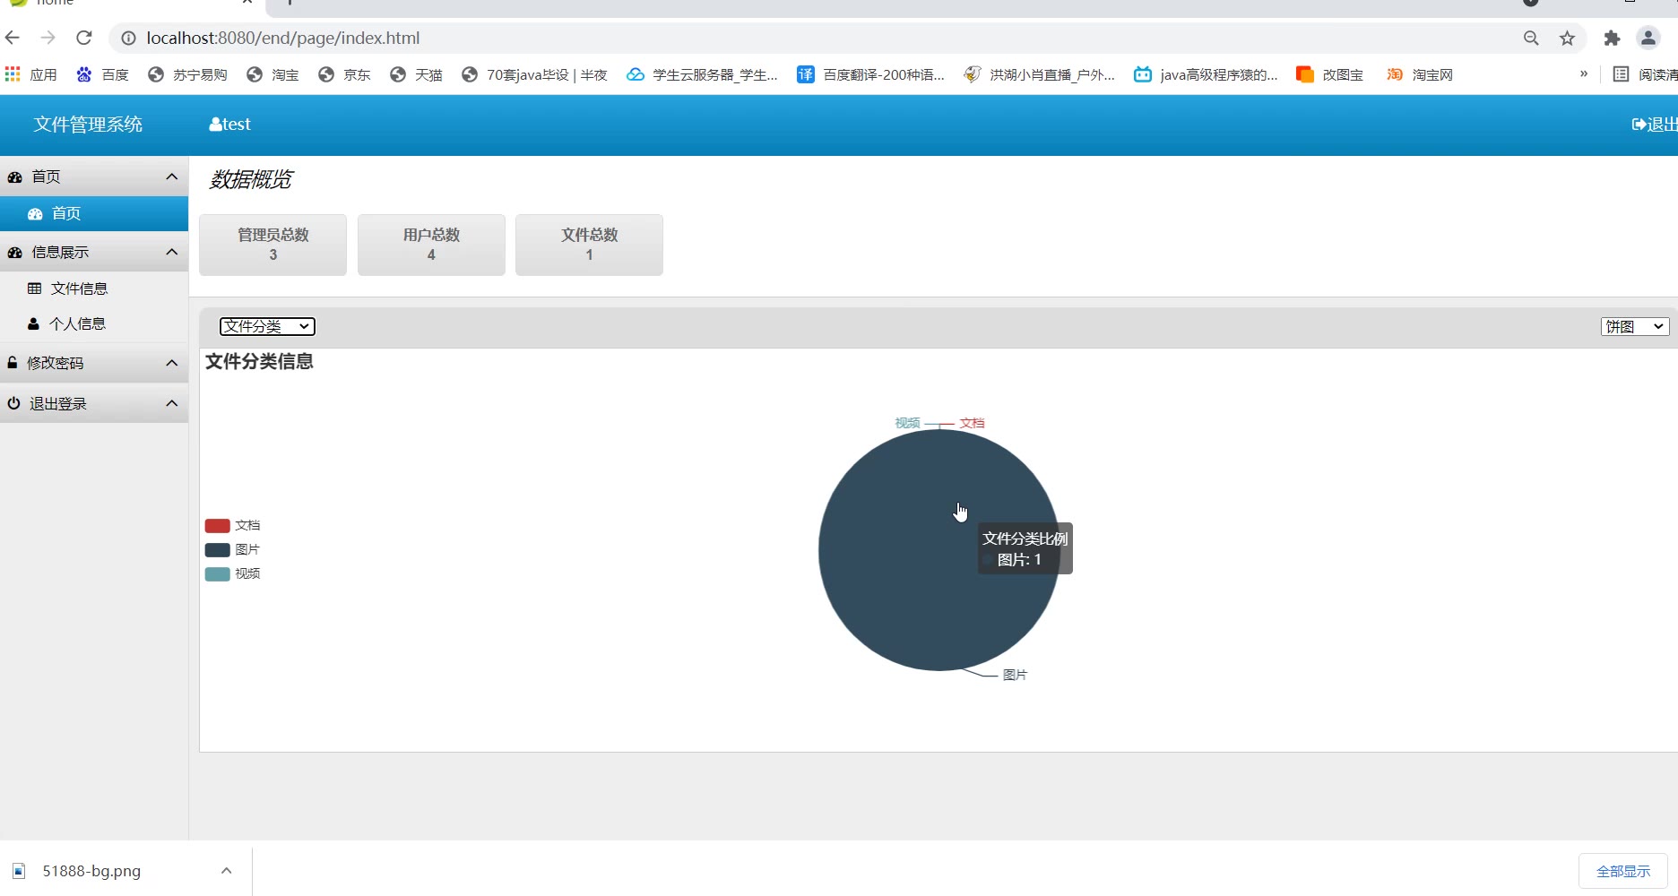The width and height of the screenshot is (1678, 896).
Task: Click the 用户总数 stat card
Action: [x=431, y=245]
